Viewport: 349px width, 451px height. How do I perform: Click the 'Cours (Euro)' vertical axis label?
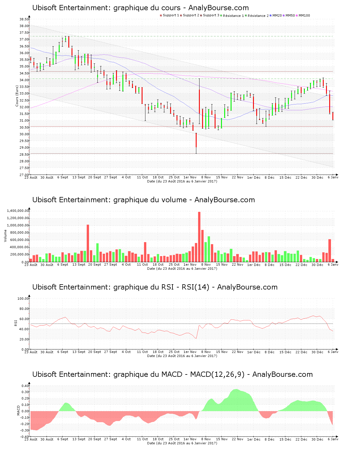[x=17, y=96]
